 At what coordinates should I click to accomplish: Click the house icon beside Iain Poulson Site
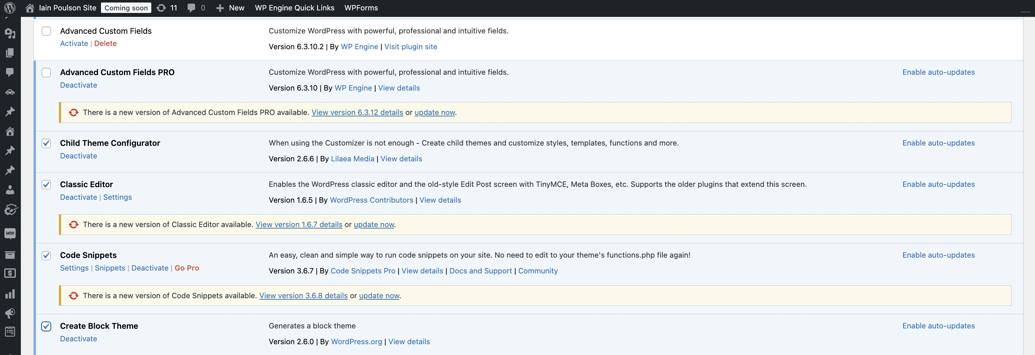(30, 8)
